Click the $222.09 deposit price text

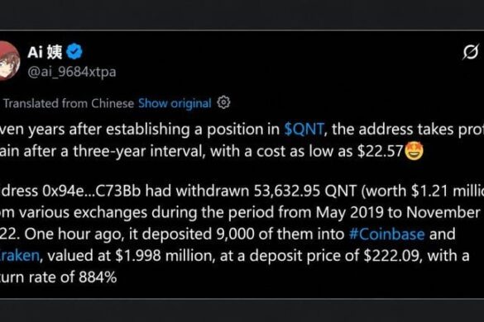(392, 256)
